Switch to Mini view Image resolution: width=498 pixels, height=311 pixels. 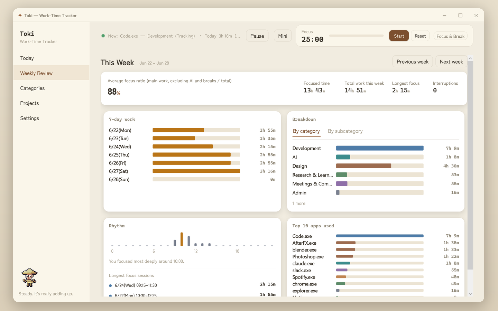point(283,36)
